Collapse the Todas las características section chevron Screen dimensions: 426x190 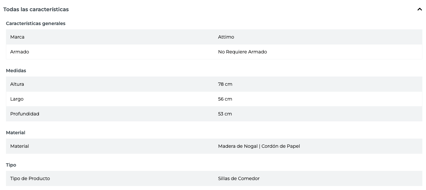pos(419,9)
